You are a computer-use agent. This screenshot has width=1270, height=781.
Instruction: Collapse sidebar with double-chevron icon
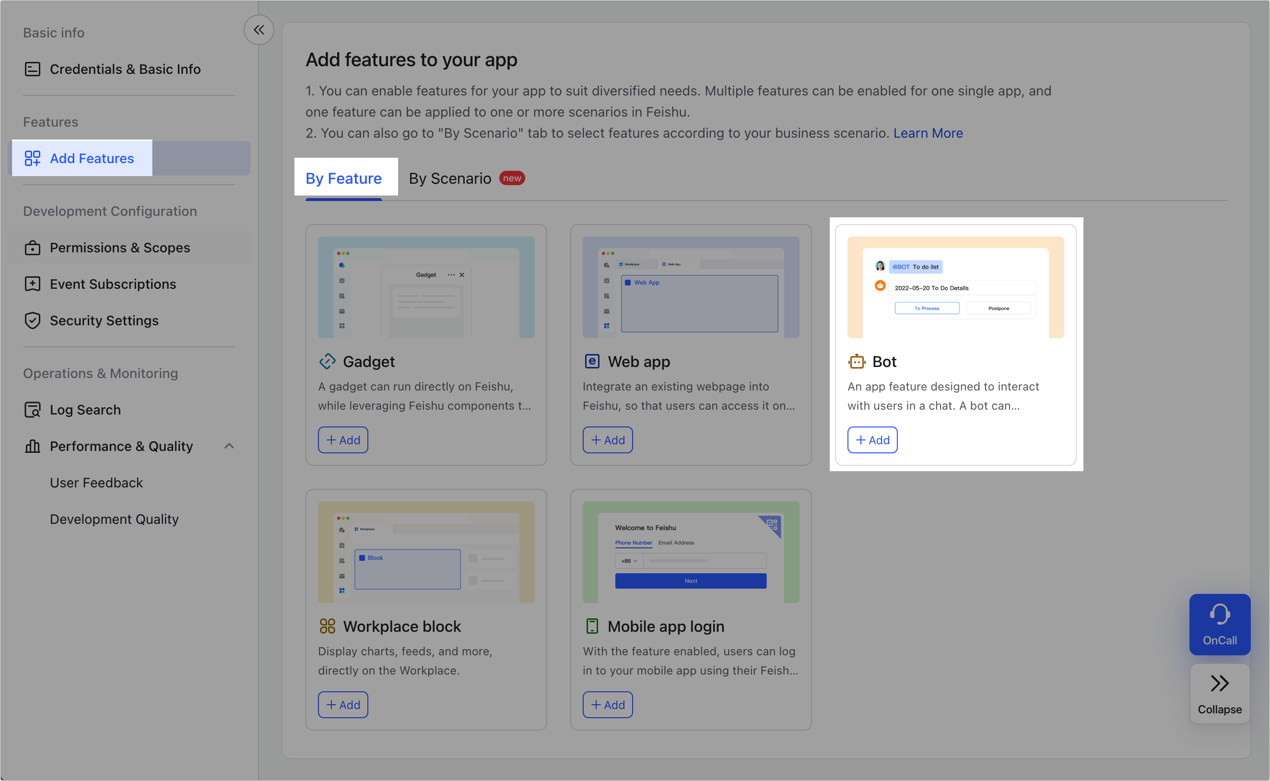coord(259,30)
